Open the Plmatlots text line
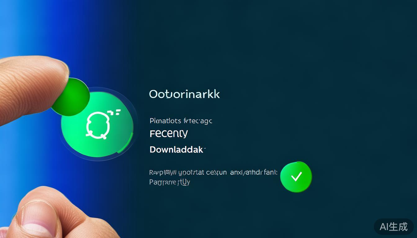 coord(181,121)
